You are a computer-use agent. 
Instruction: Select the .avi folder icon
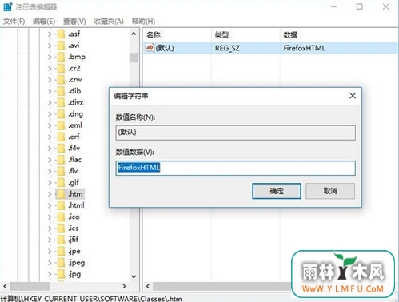pos(61,46)
